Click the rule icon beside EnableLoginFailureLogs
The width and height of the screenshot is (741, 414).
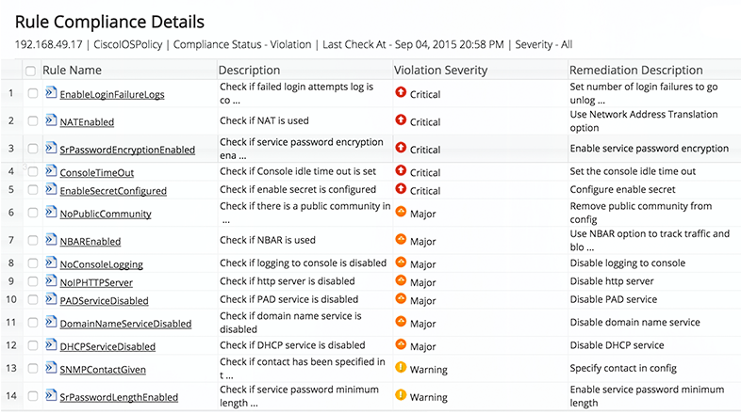(x=51, y=93)
